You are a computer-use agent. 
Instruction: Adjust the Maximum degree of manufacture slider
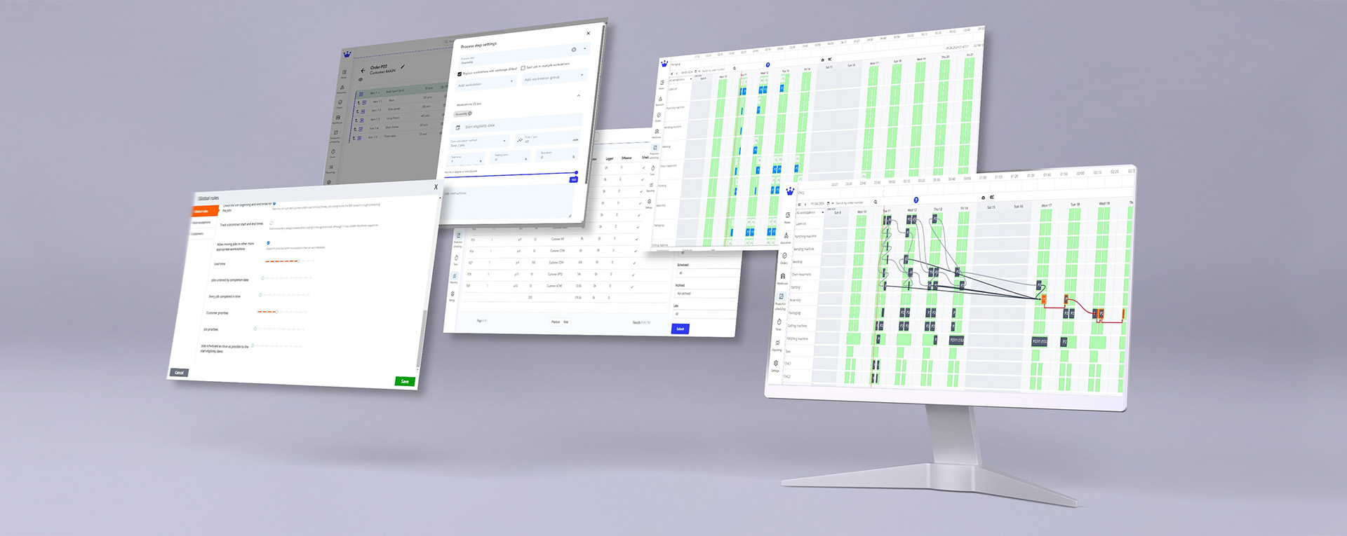[x=511, y=174]
